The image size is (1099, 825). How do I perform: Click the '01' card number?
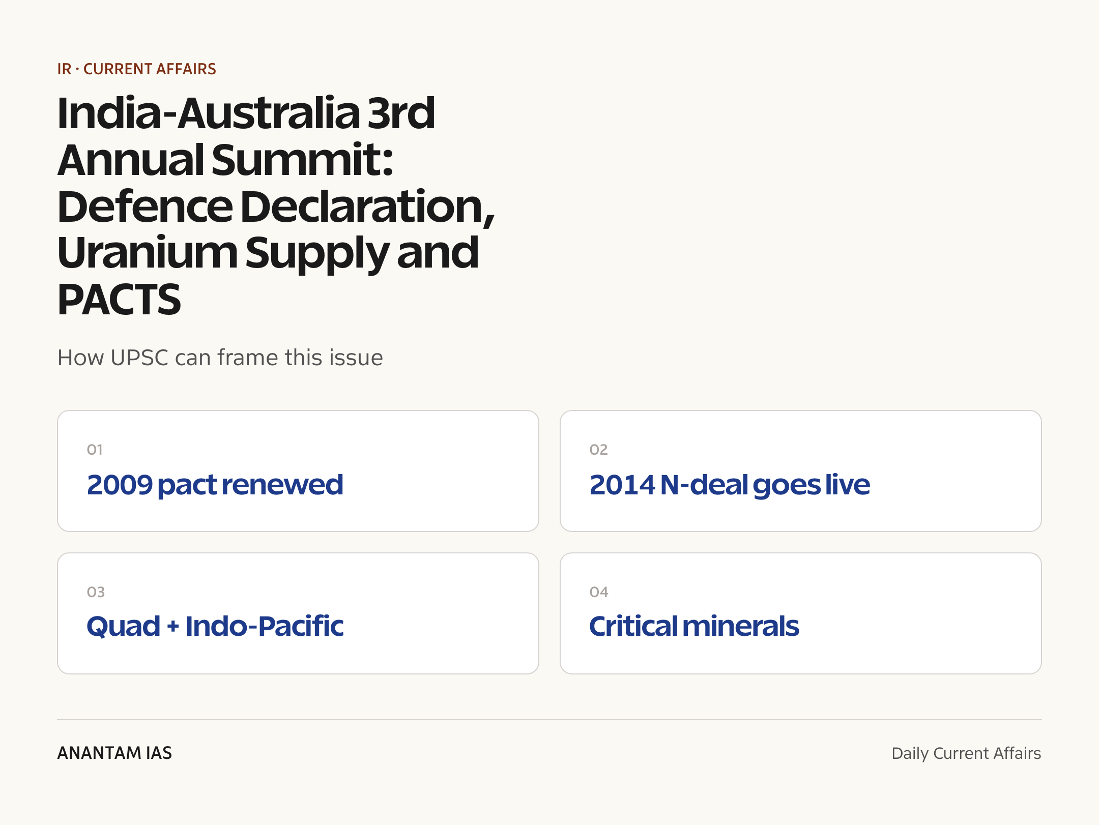click(x=95, y=450)
